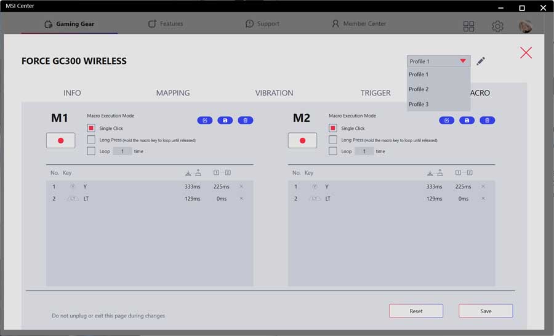Click the M2 loop count field

(x=364, y=151)
